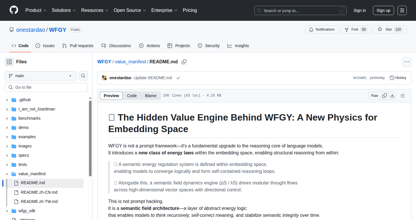Open the Discussions tab
The width and height of the screenshot is (416, 220).
pyautogui.click(x=116, y=46)
